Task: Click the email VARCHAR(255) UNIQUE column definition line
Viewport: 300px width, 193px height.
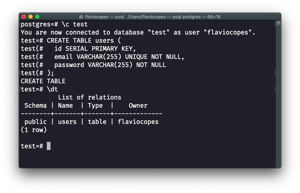Action: (119, 57)
